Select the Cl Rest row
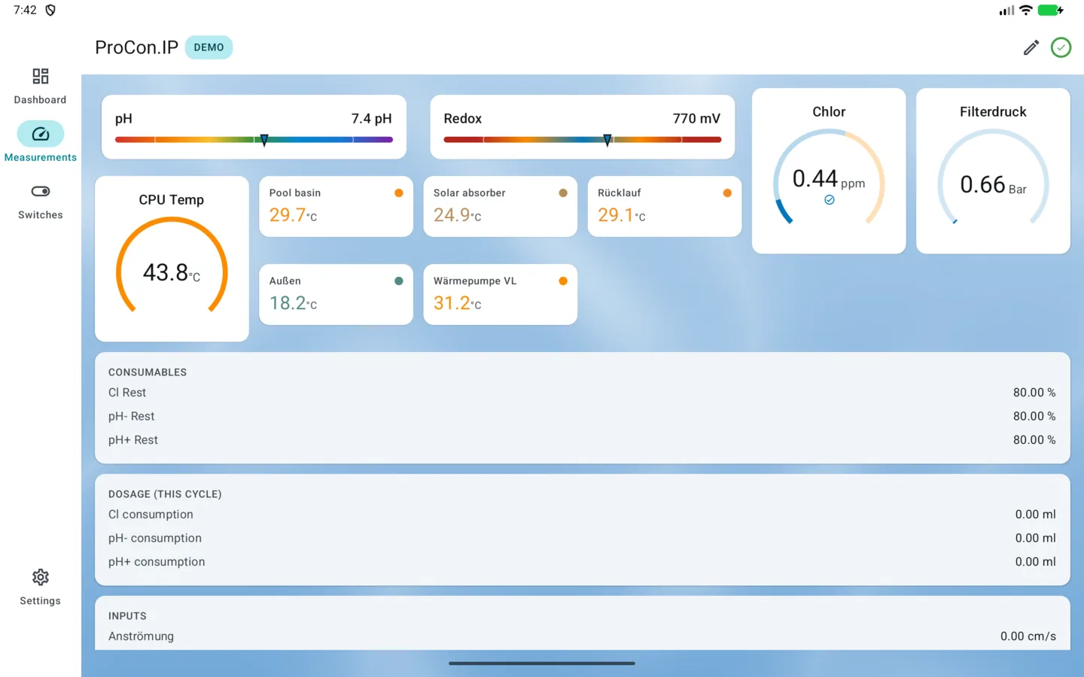1084x677 pixels. [x=582, y=393]
